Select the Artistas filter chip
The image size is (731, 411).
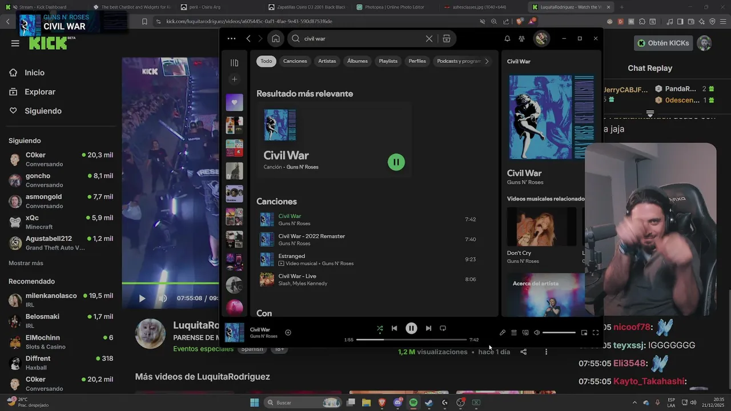(327, 61)
